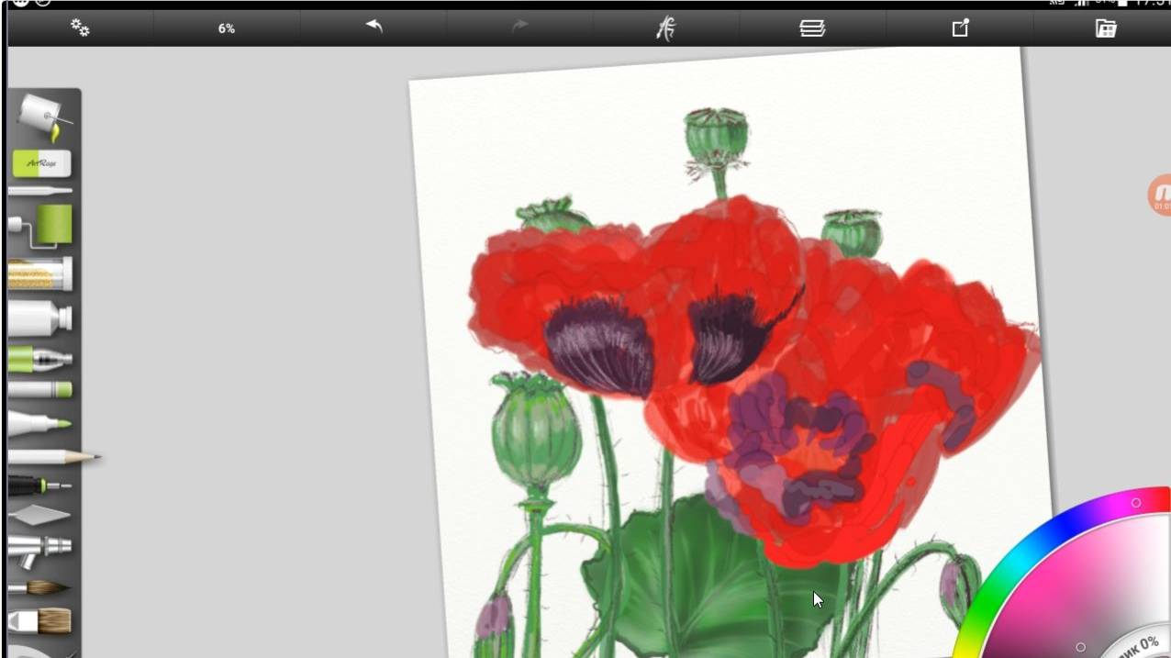Click the undo arrow in top bar
Viewport: 1171px width, 658px height.
pos(374,27)
